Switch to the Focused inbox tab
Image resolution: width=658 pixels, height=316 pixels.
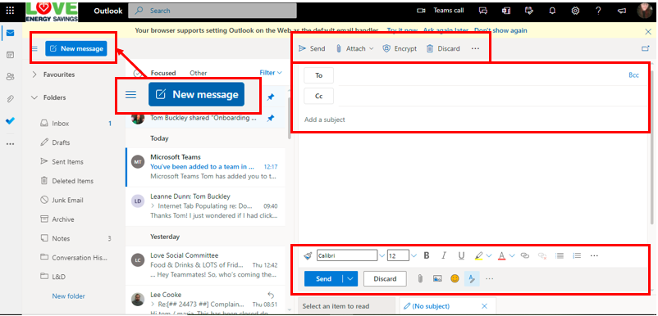[x=162, y=73]
